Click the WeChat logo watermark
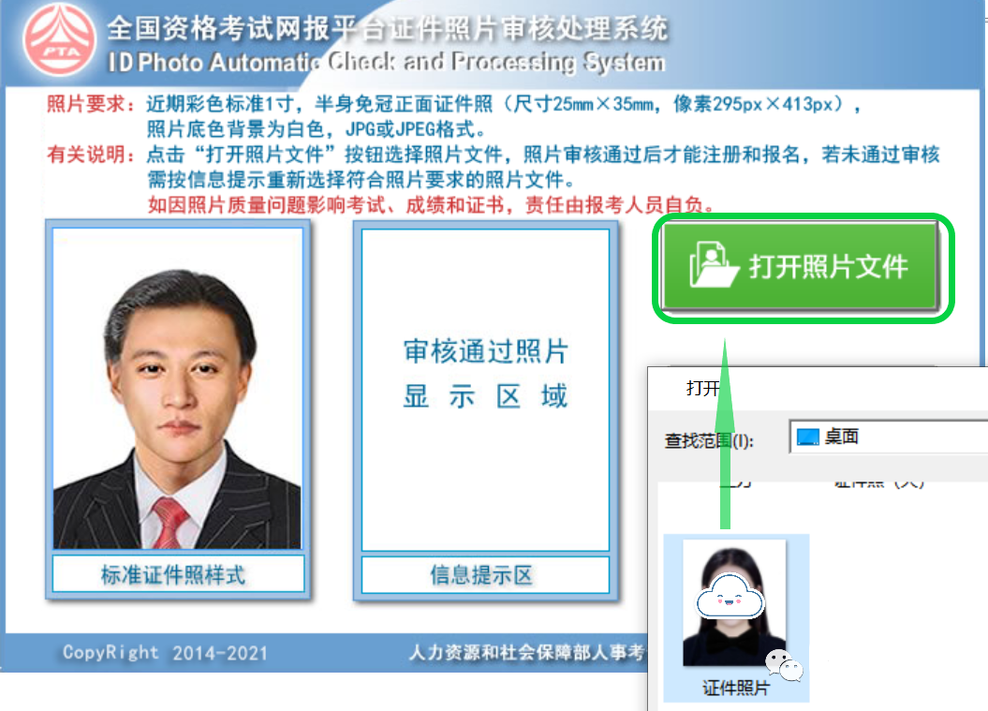This screenshot has height=711, width=988. click(783, 664)
